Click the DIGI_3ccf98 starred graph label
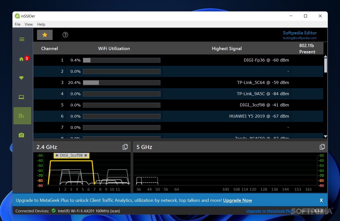The height and width of the screenshot is (221, 340). click(71, 155)
